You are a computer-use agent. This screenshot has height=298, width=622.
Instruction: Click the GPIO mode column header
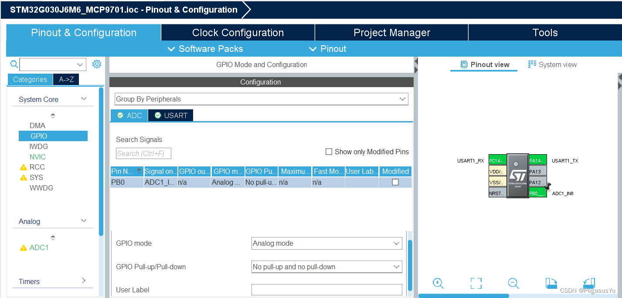click(228, 171)
